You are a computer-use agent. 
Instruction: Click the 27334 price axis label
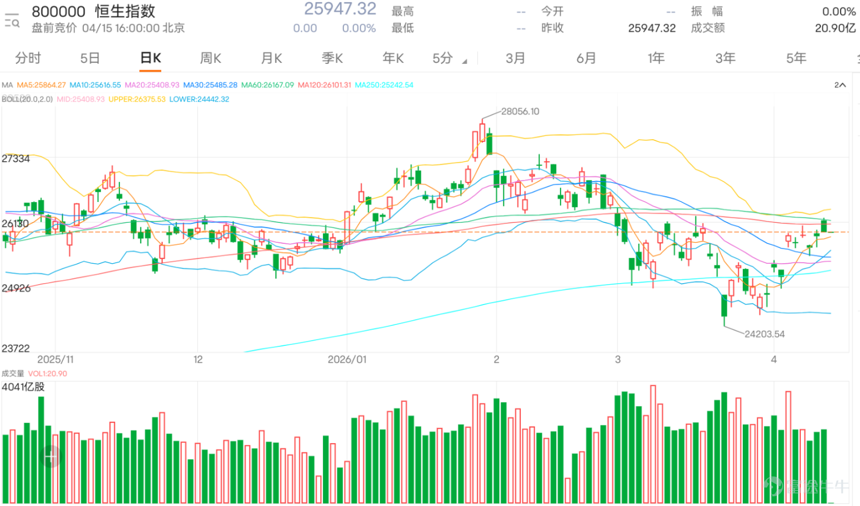pyautogui.click(x=16, y=158)
